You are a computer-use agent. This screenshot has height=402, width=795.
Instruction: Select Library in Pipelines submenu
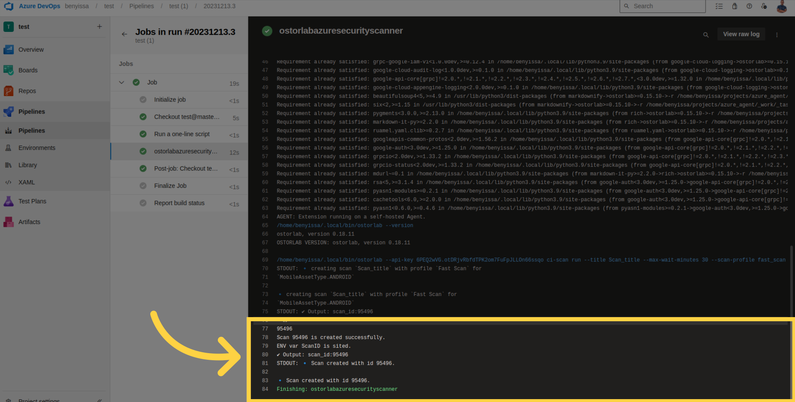point(27,165)
